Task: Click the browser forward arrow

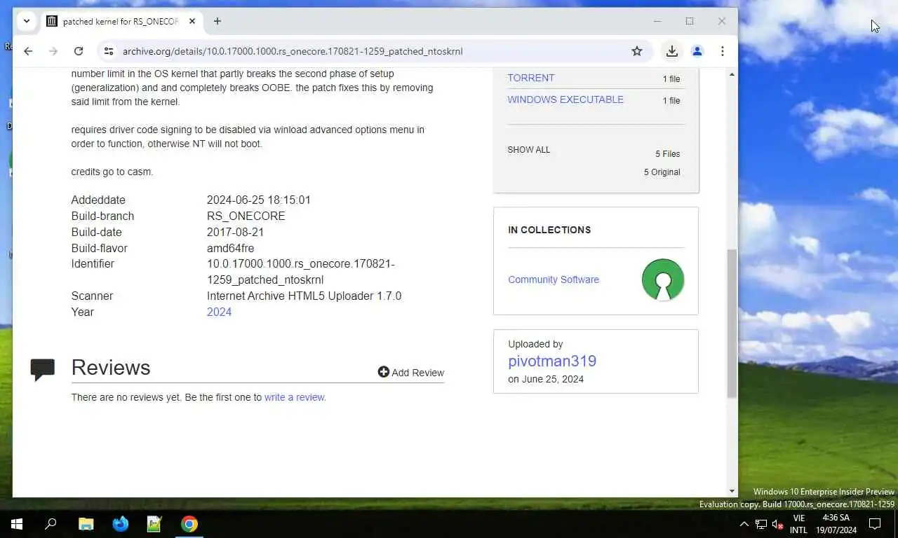Action: tap(53, 51)
